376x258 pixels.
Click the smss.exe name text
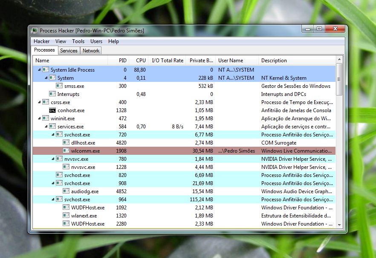click(x=74, y=86)
